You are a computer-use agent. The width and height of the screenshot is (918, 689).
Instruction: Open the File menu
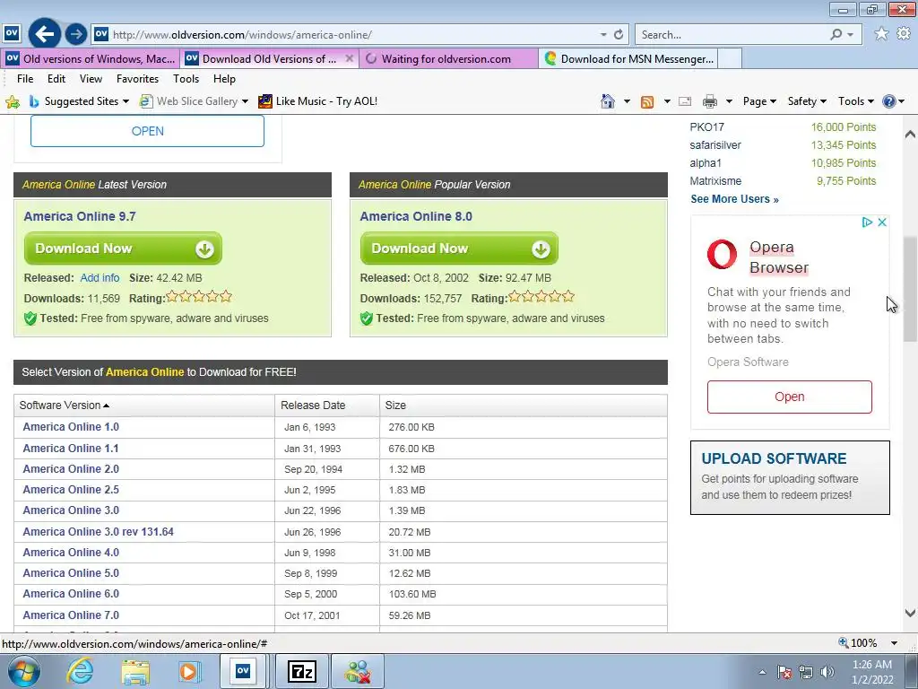click(x=25, y=79)
